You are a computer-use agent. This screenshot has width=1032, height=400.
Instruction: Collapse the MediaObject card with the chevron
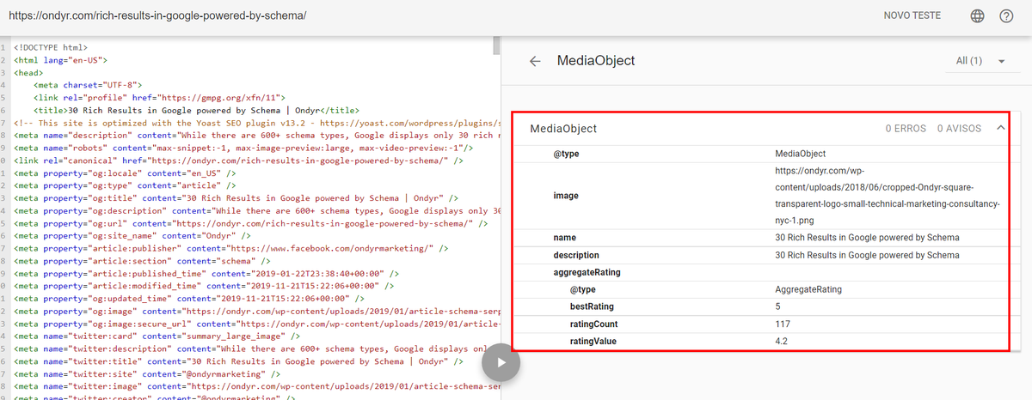[x=1000, y=128]
